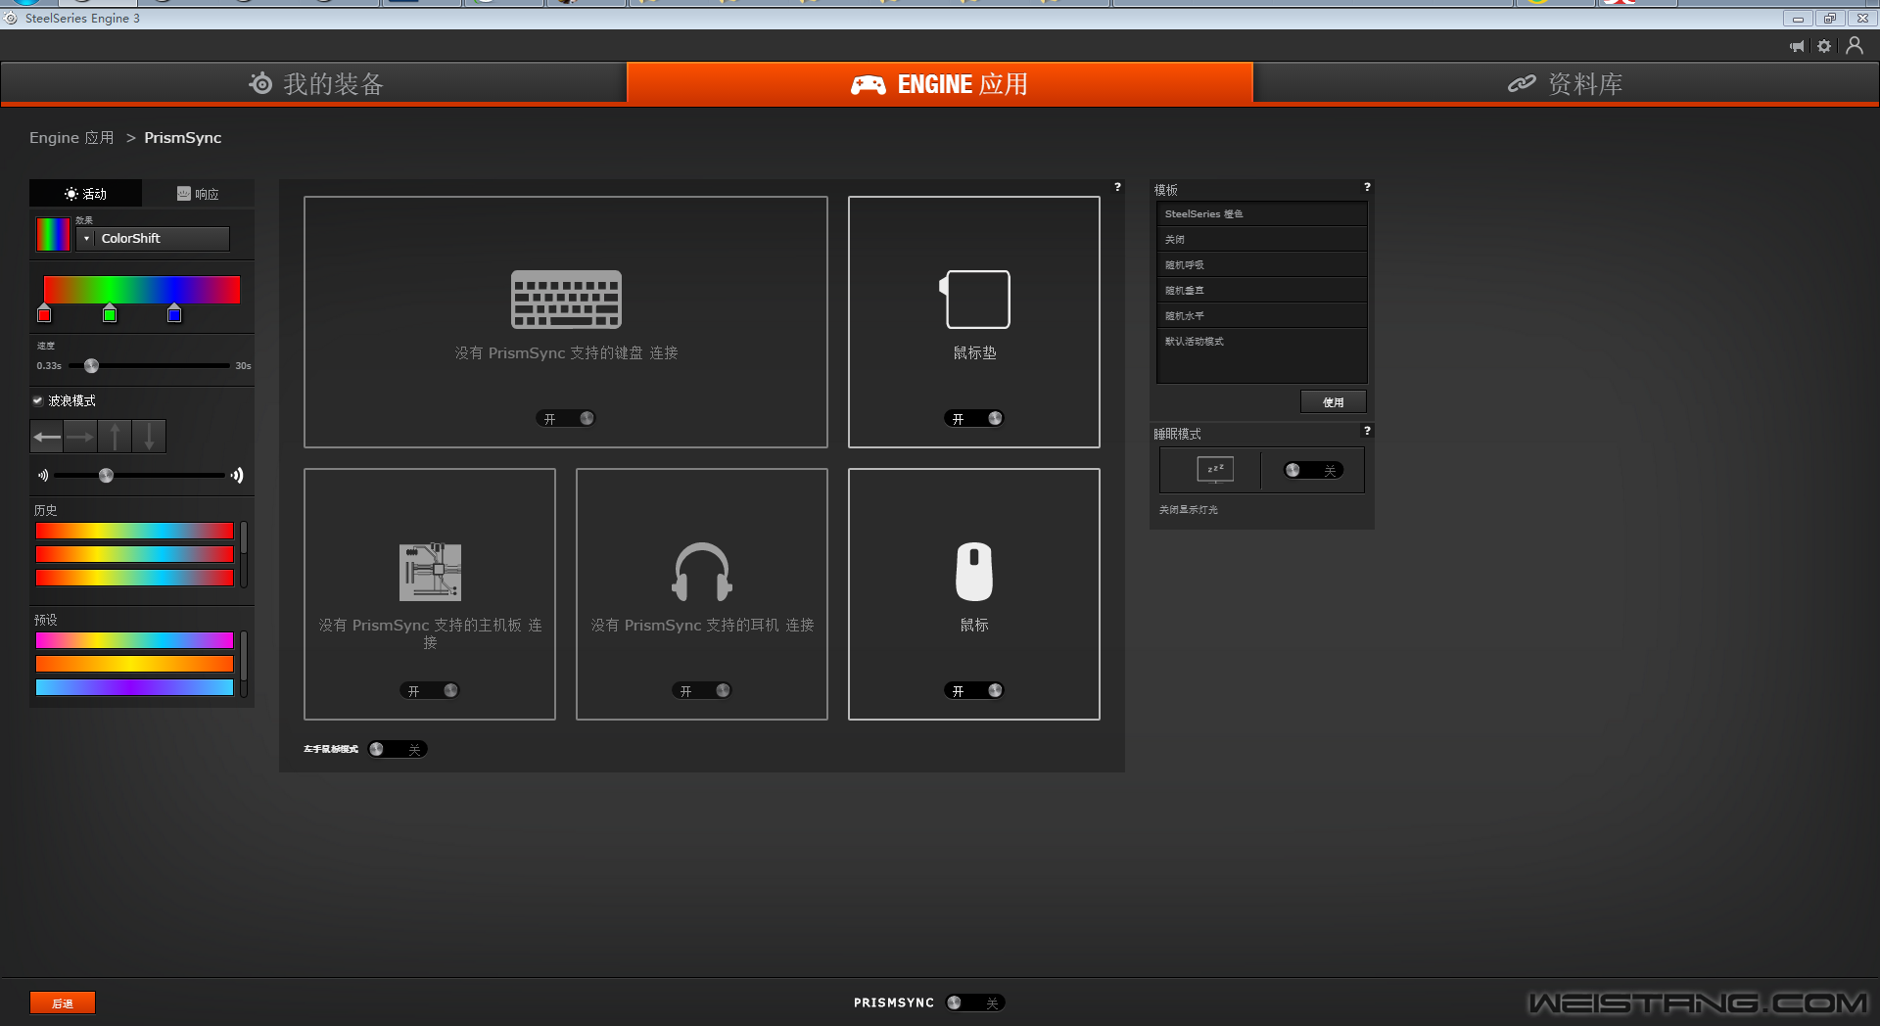This screenshot has width=1880, height=1026.
Task: Click the headset device icon
Action: [701, 572]
